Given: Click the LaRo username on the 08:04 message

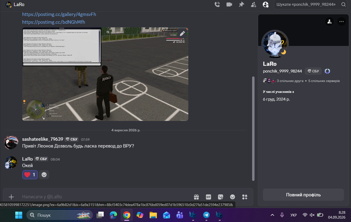Looking at the screenshot, I should [x=27, y=159].
